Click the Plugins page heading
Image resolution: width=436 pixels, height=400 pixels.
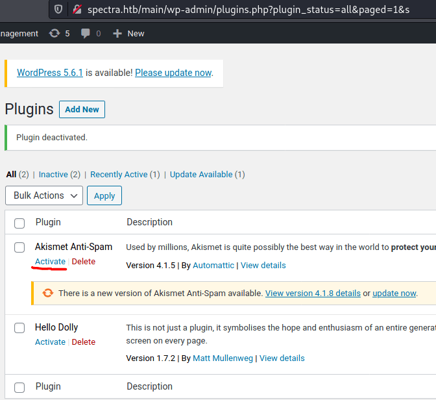[x=29, y=109]
